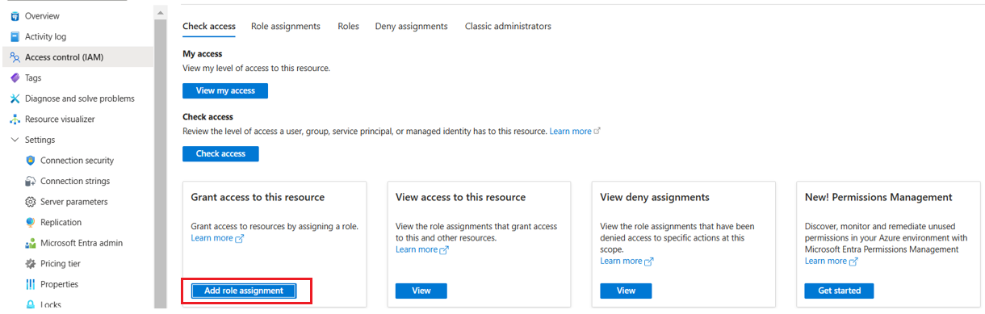This screenshot has width=985, height=314.
Task: Click the Diagnose and solve problems wrench icon
Action: (x=15, y=98)
